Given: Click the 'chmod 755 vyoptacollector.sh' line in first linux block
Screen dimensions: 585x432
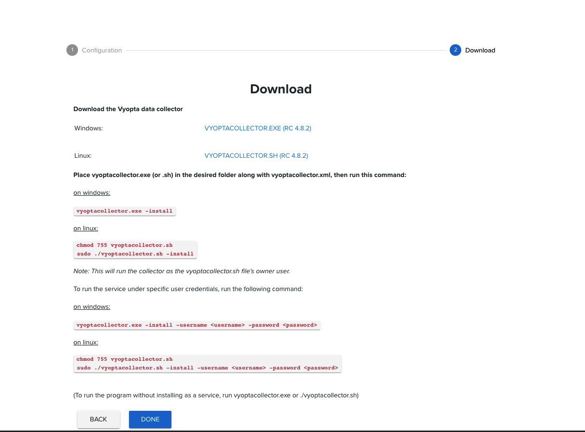Looking at the screenshot, I should click(124, 245).
